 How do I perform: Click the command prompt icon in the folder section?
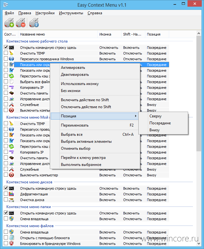tap(11, 213)
